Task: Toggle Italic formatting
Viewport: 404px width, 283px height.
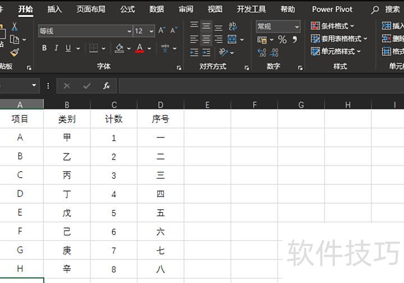Action: pos(56,48)
